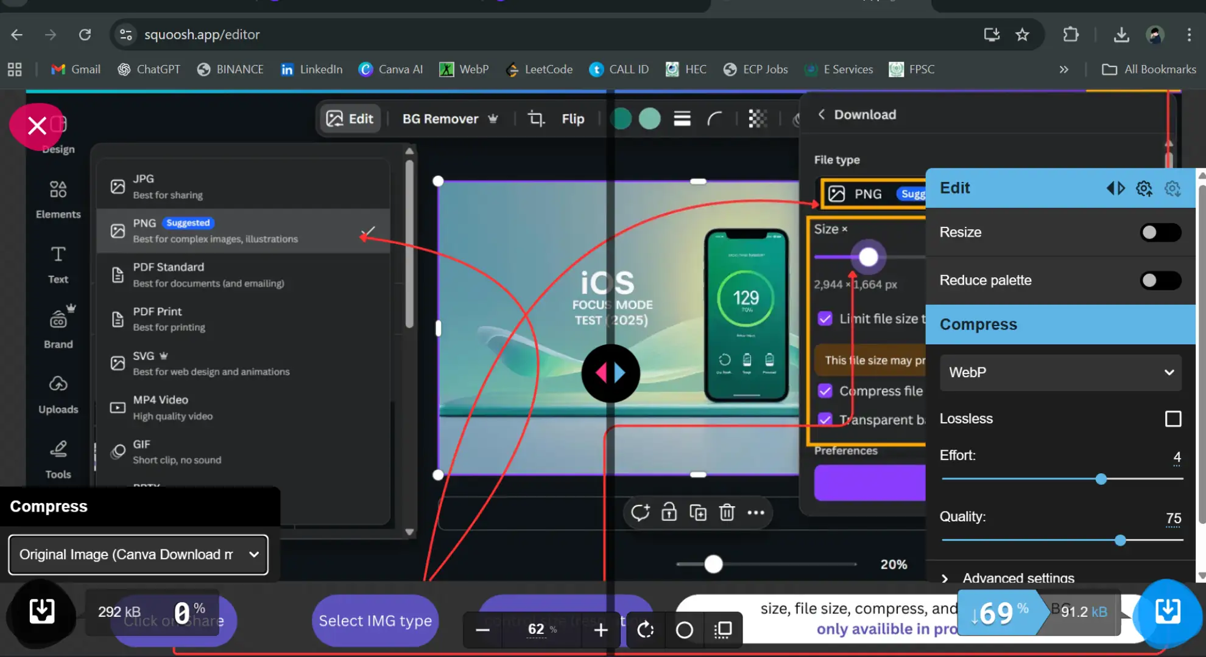
Task: Open the LinkedIn bookmark
Action: (311, 69)
